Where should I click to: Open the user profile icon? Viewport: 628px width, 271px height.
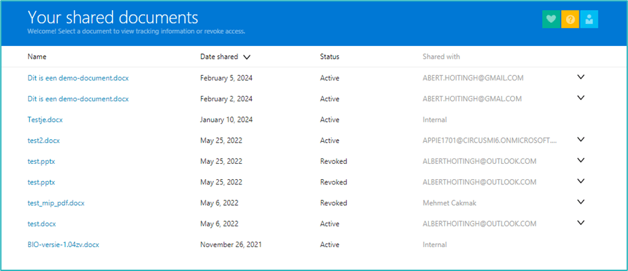[x=589, y=19]
